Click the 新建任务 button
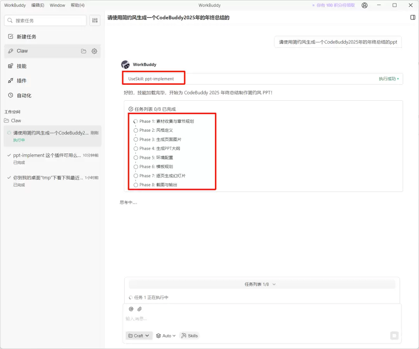The image size is (419, 349). (26, 37)
